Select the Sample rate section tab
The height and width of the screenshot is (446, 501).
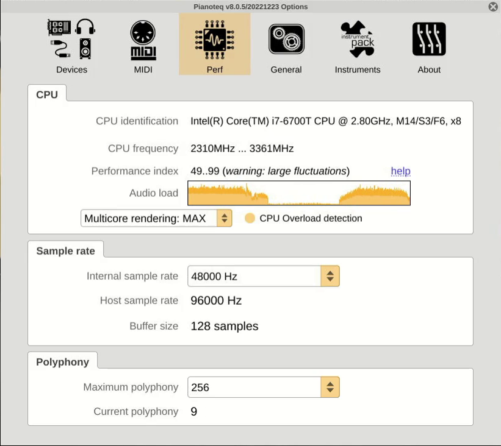(65, 251)
